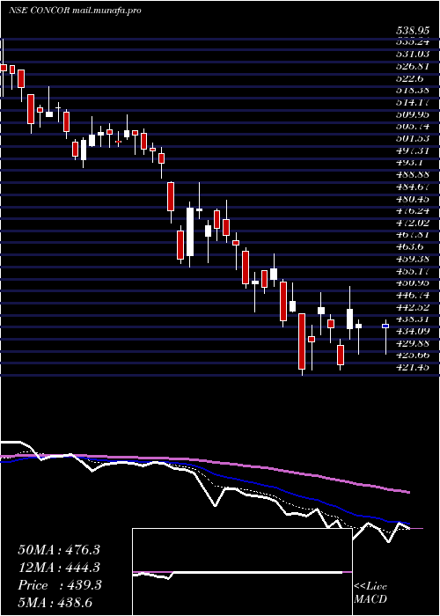Image resolution: width=440 pixels, height=616 pixels.
Task: Click the blue latest candlestick body
Action: (385, 326)
